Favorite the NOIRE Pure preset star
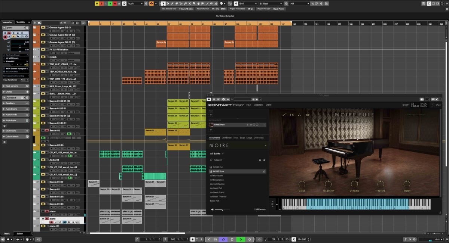This screenshot has width=449, height=243. point(264,171)
